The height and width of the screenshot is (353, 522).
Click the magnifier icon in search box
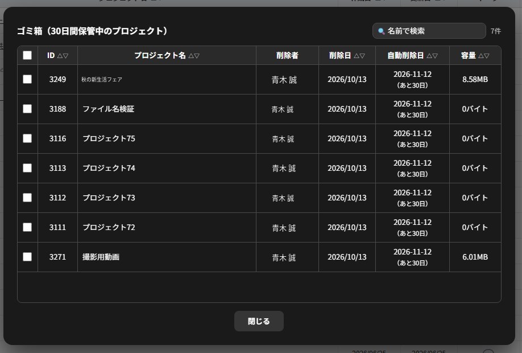[382, 31]
